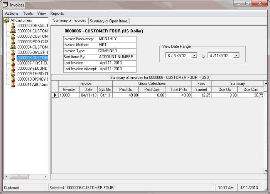The height and width of the screenshot is (194, 270).
Task: Click the two-person icon for customer 0000004
Action: click(x=13, y=47)
